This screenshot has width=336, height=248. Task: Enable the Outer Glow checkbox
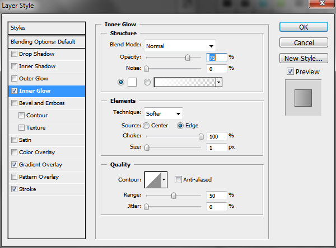(14, 78)
